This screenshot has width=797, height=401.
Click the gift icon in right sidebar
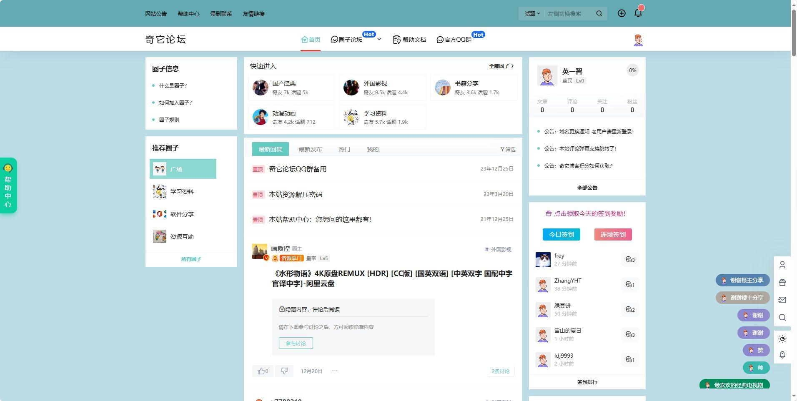point(782,282)
